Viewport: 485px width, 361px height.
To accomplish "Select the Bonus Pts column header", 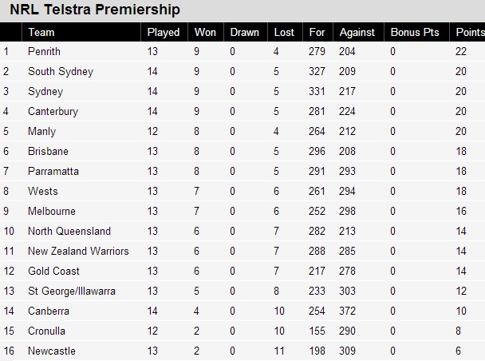I will point(415,33).
